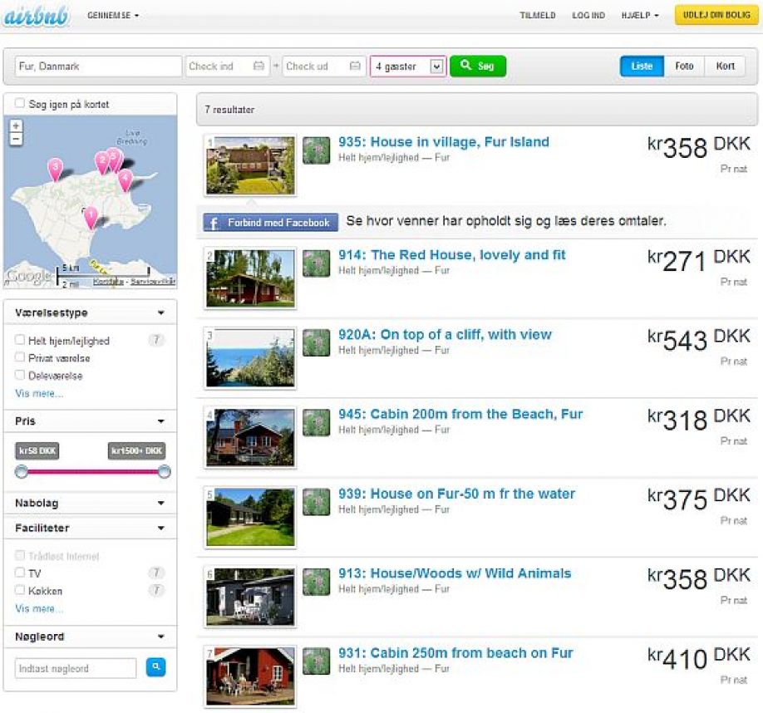Switch to the Kort view tab
This screenshot has height=713, width=763.
[x=725, y=66]
